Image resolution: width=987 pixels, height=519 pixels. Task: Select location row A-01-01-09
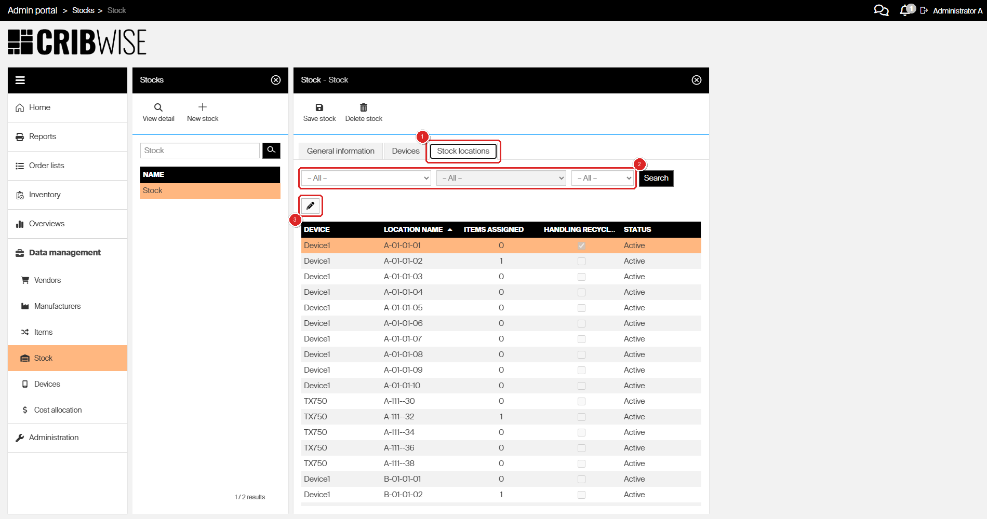(x=501, y=370)
